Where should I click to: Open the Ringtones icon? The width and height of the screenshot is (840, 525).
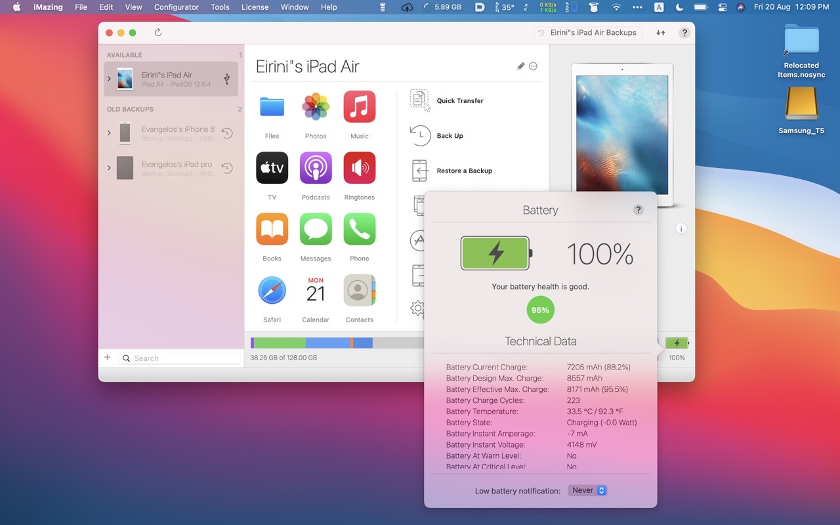pyautogui.click(x=360, y=168)
